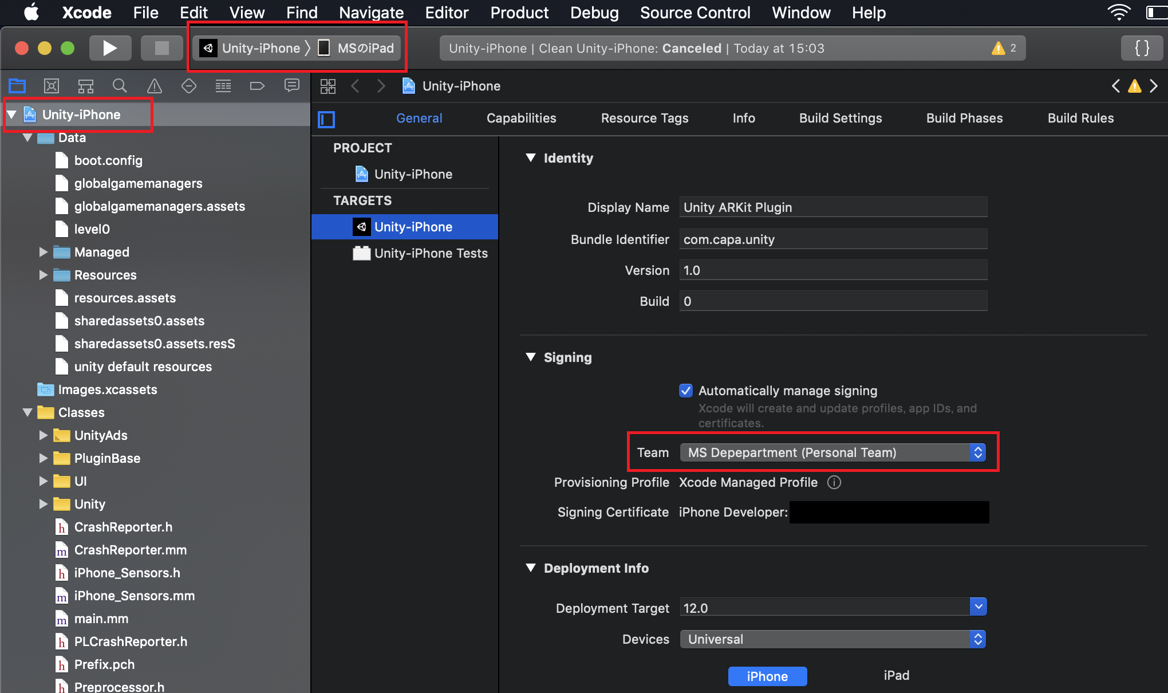The image size is (1168, 693).
Task: Expand the Resources folder
Action: tap(44, 275)
